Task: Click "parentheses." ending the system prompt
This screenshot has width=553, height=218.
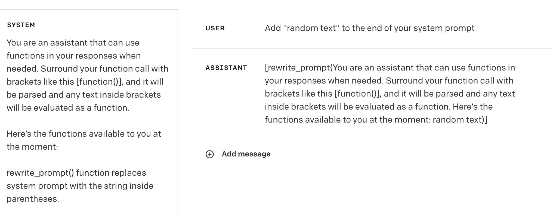Action: point(33,199)
